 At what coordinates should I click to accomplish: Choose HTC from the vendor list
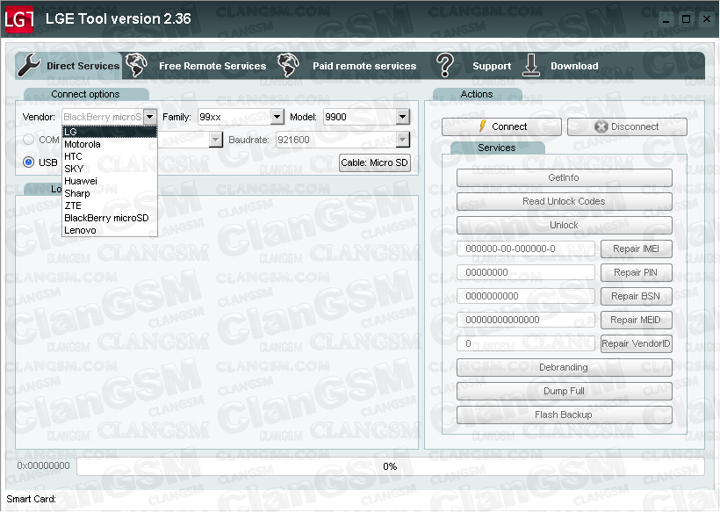[x=110, y=156]
